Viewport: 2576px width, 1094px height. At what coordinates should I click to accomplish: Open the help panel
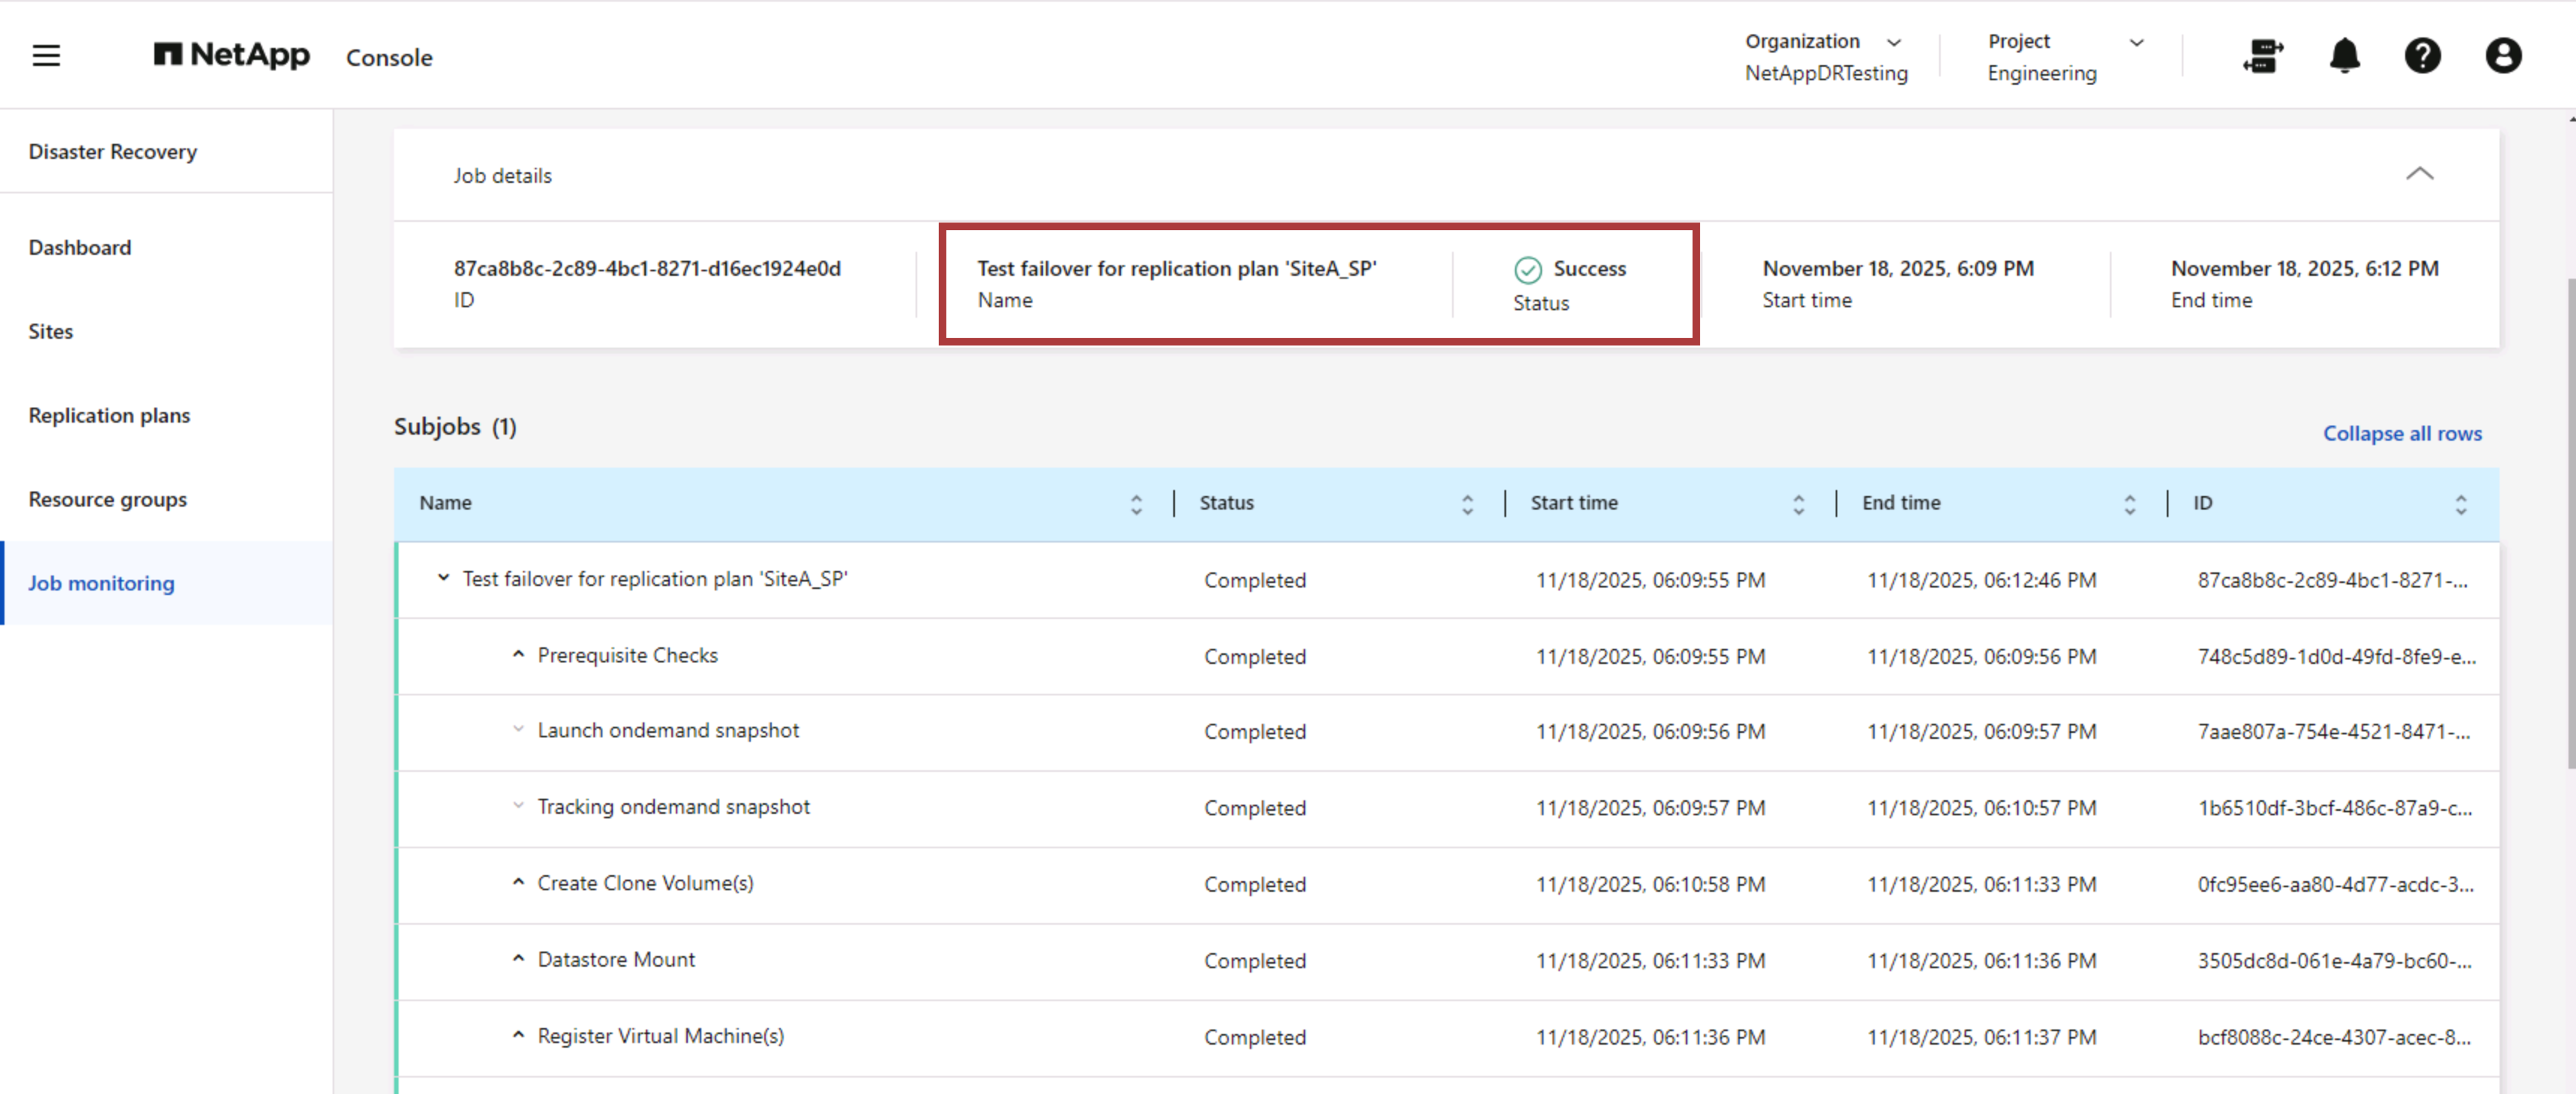2423,57
